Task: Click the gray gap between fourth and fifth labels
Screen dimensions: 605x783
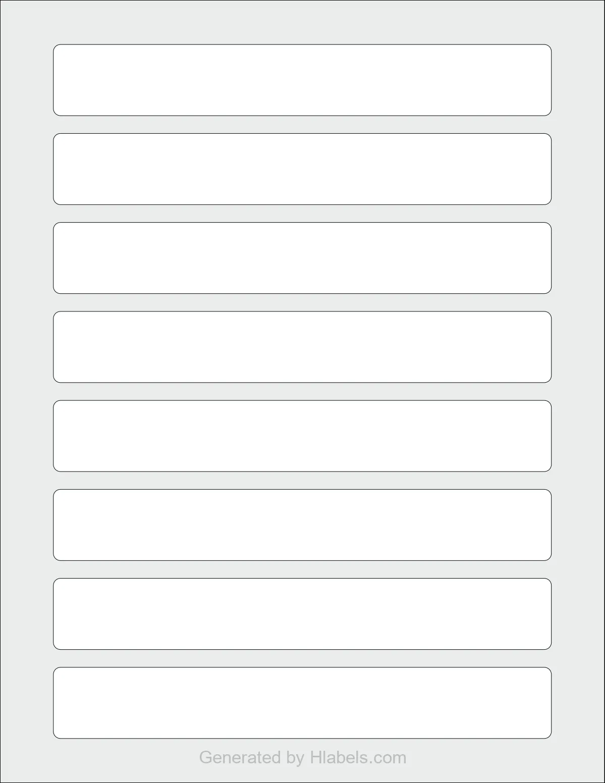Action: [x=302, y=391]
